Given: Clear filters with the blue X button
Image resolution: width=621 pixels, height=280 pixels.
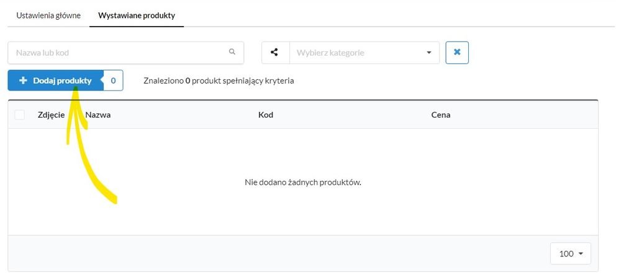Looking at the screenshot, I should pos(457,53).
